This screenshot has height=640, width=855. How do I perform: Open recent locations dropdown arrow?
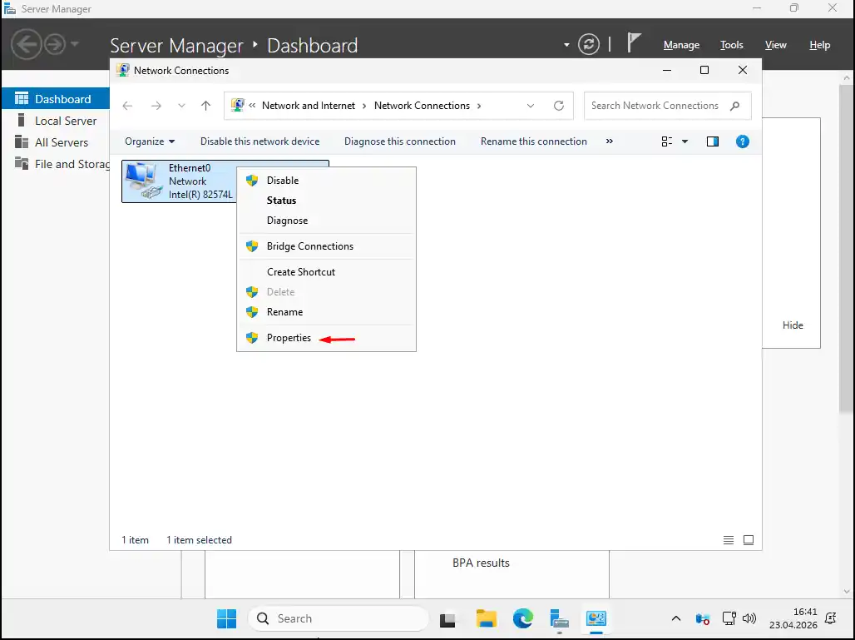[181, 106]
